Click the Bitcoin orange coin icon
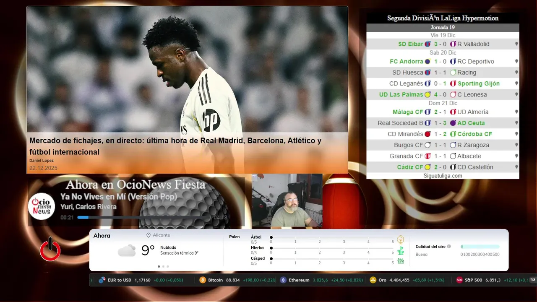Image resolution: width=537 pixels, height=302 pixels. point(203,280)
